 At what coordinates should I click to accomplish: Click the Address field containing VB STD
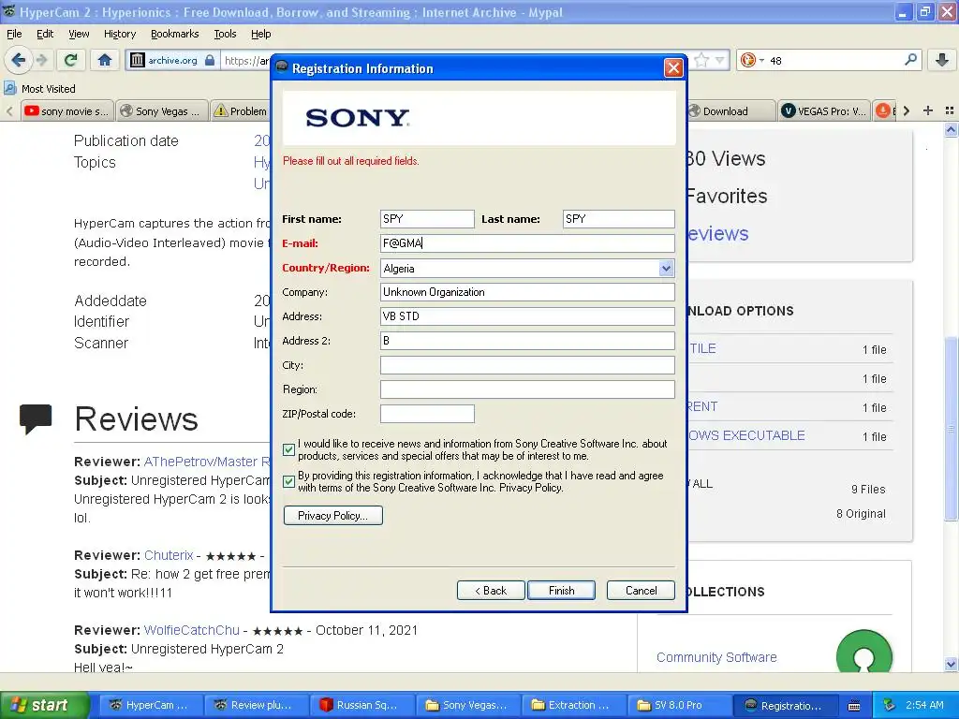[527, 316]
